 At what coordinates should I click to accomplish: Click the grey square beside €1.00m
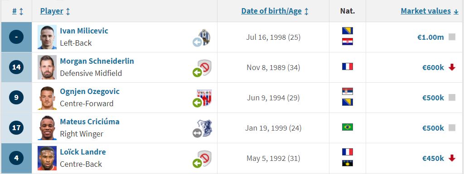click(x=452, y=37)
